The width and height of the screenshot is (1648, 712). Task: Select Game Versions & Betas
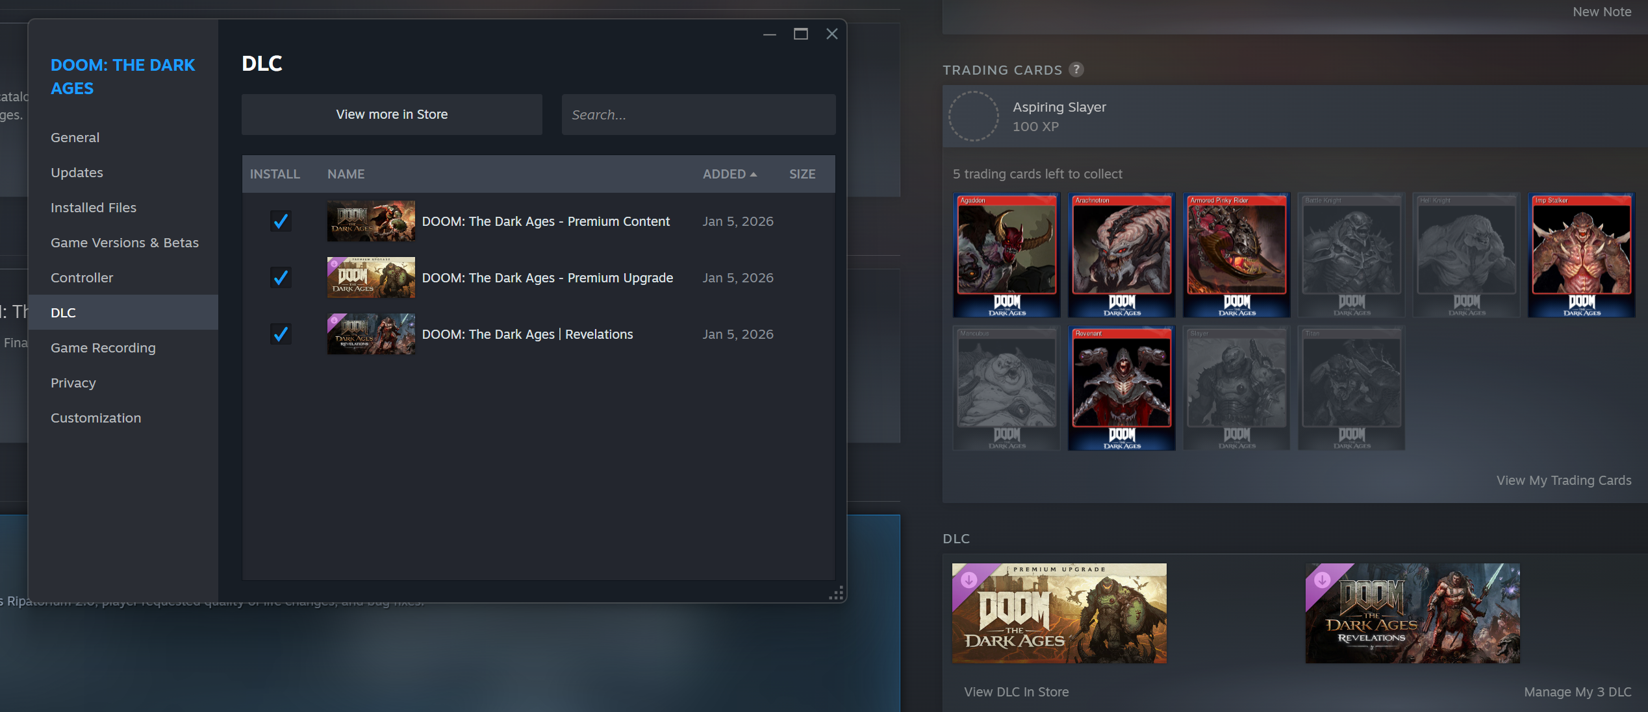[123, 243]
